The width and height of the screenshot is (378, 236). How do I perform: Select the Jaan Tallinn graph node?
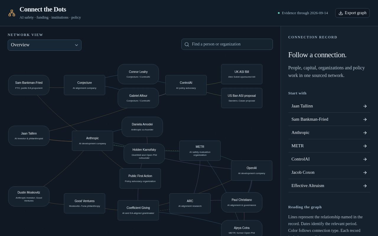(x=29, y=136)
